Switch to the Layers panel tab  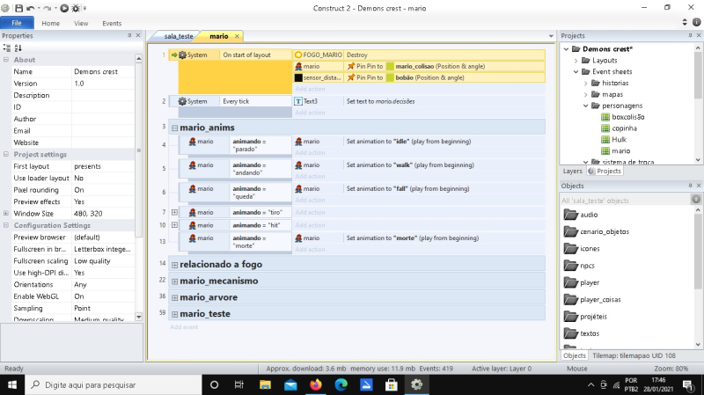pos(572,171)
